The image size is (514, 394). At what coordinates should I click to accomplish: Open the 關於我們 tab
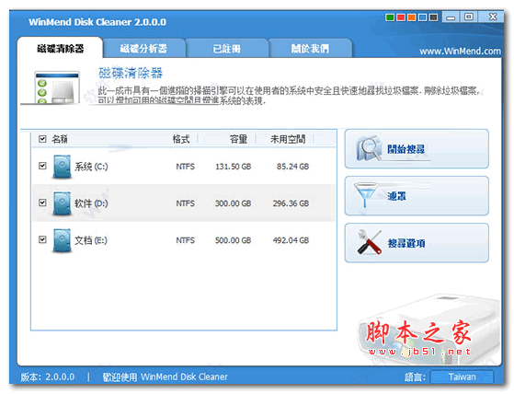point(310,49)
